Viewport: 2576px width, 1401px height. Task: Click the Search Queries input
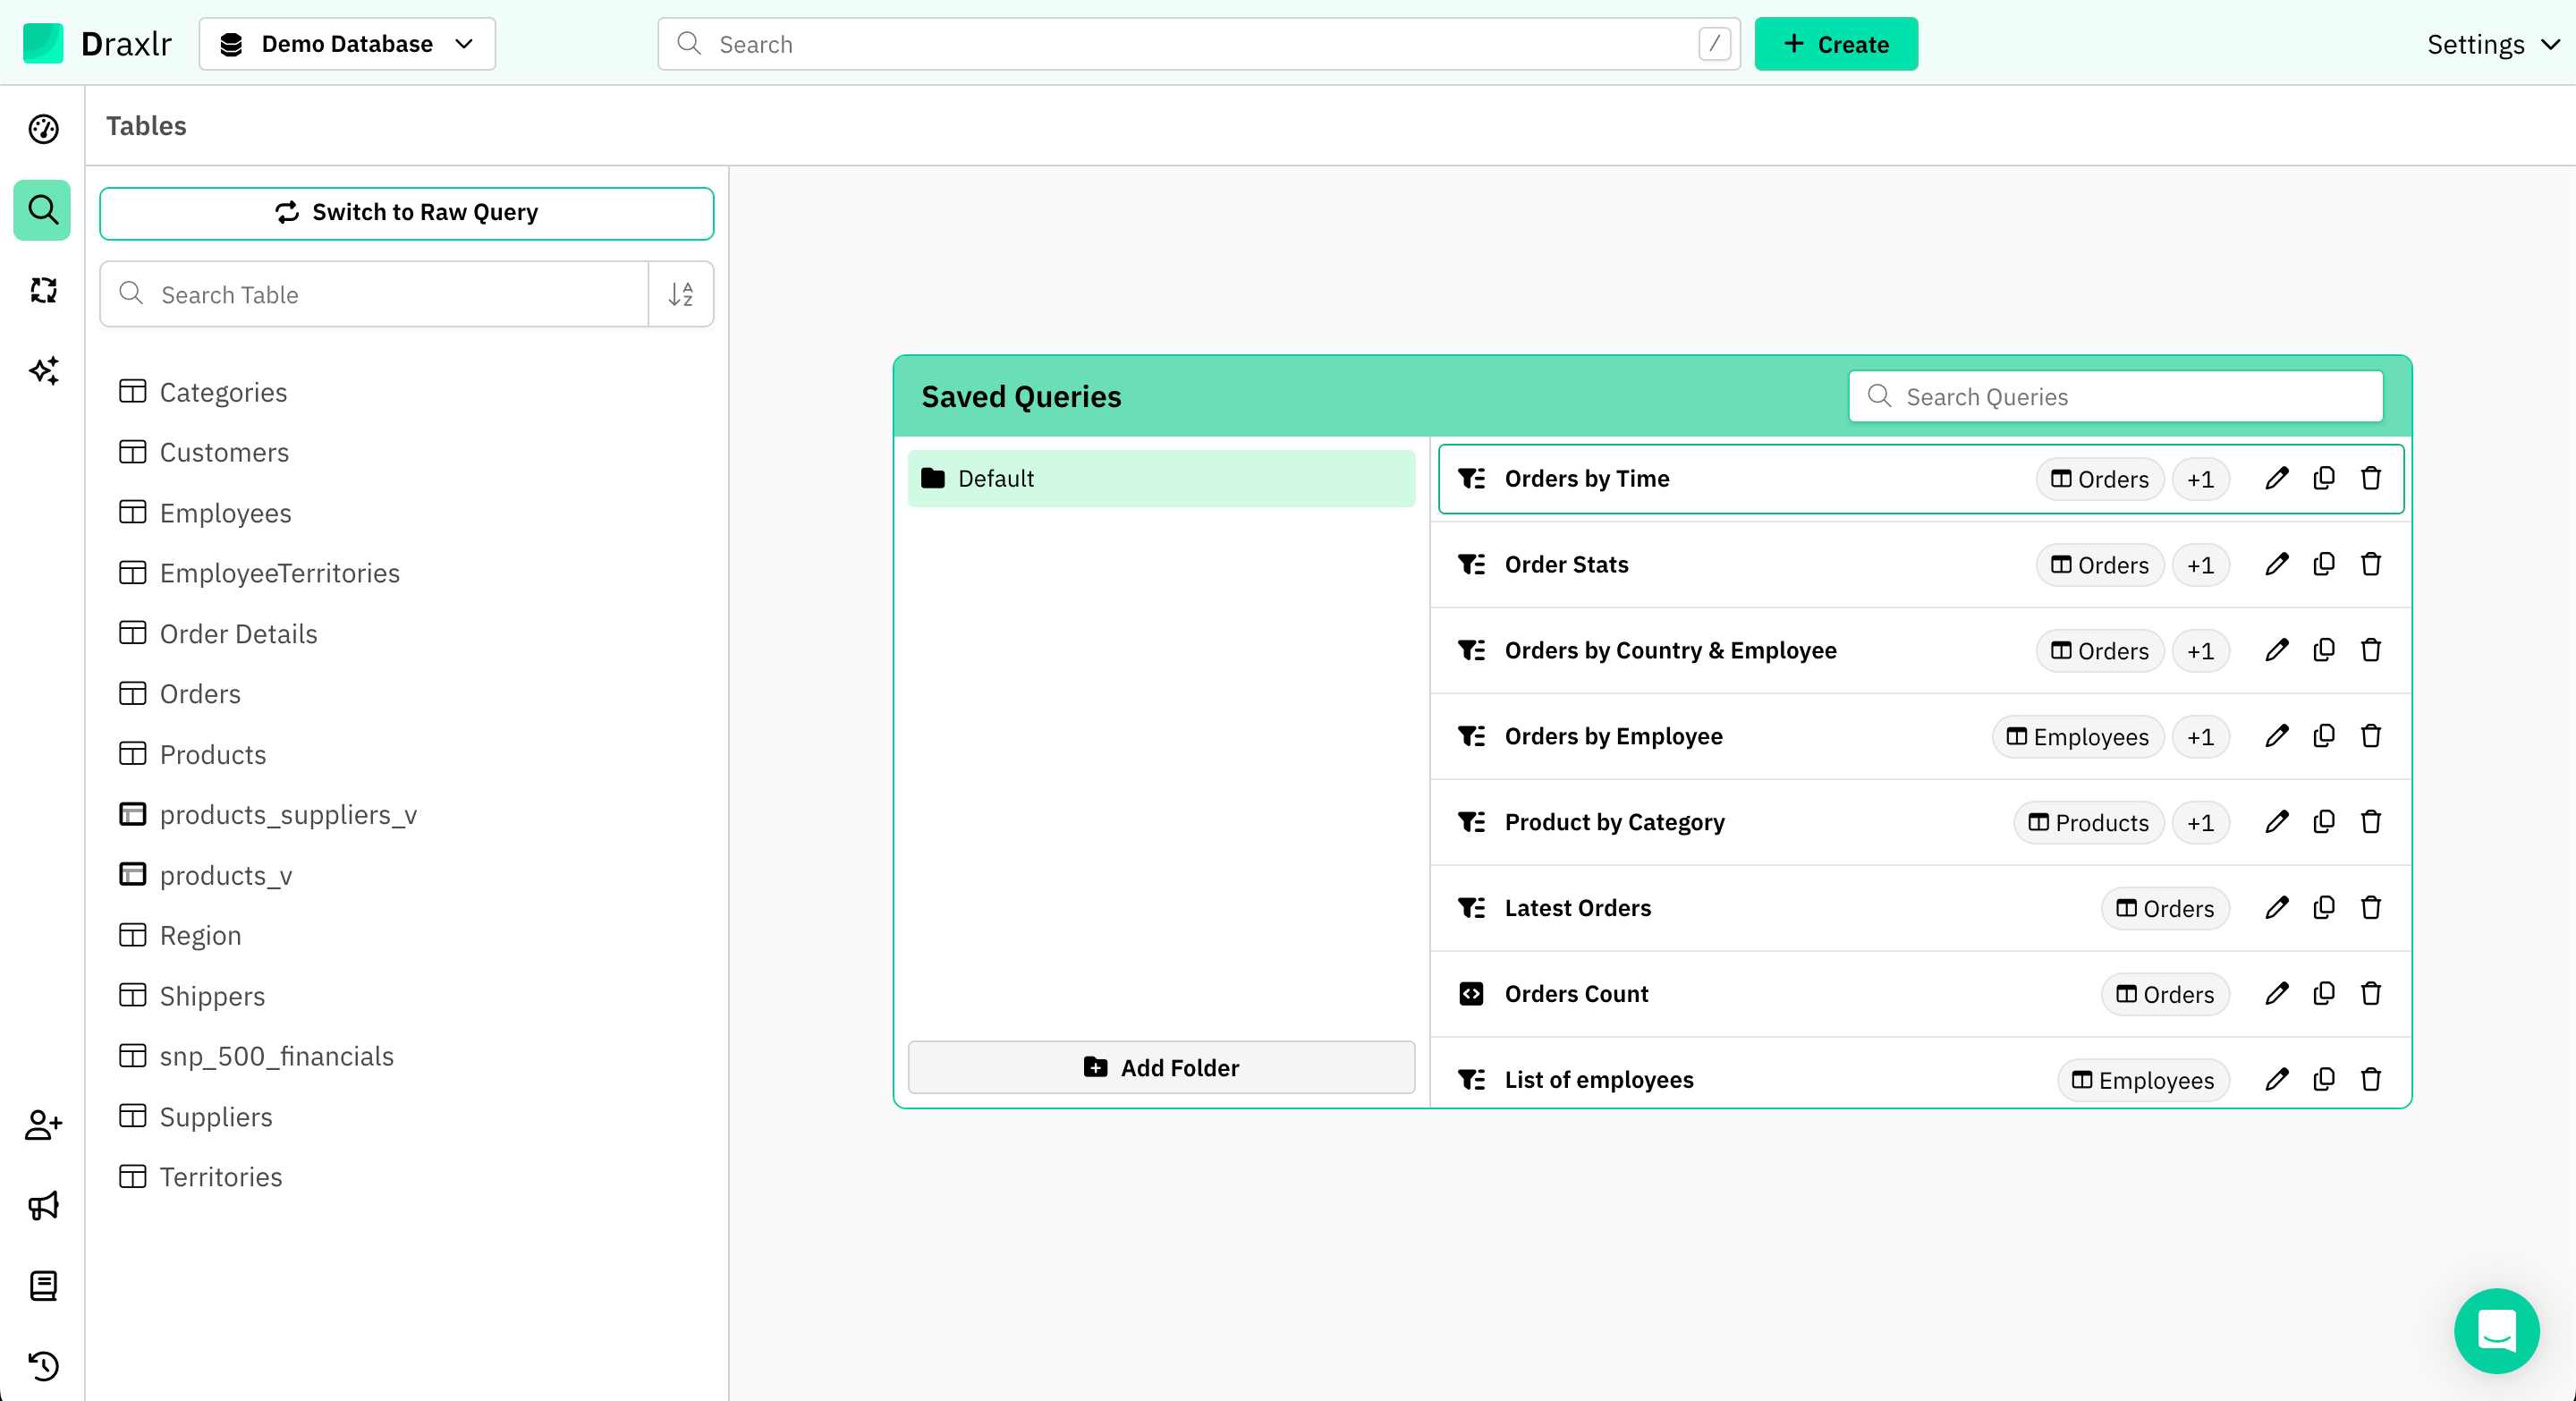[x=2115, y=397]
